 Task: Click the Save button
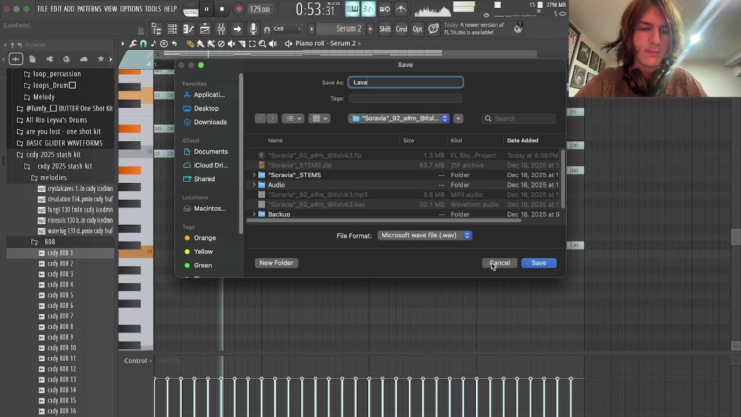[x=539, y=263]
